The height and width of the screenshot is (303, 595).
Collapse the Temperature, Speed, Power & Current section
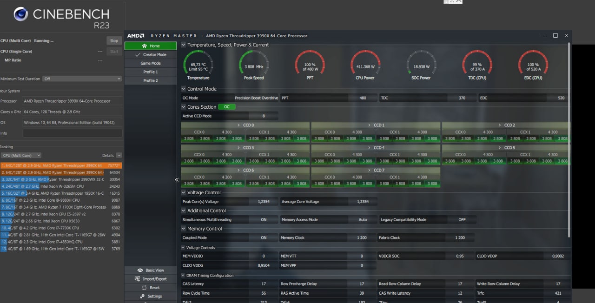click(x=183, y=45)
